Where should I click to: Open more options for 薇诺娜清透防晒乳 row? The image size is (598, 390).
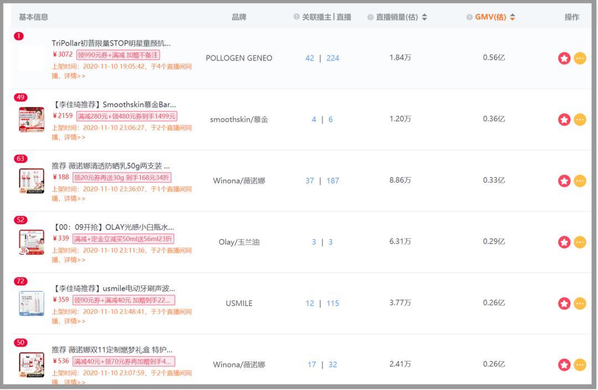[x=580, y=181]
